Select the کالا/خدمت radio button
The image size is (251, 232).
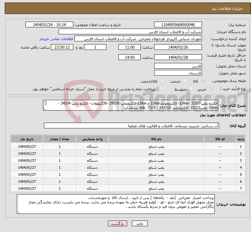tap(162, 81)
